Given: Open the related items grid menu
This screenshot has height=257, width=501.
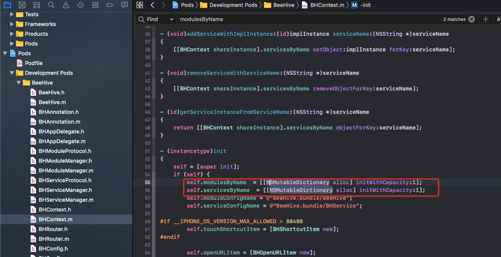Looking at the screenshot, I should tap(140, 5).
